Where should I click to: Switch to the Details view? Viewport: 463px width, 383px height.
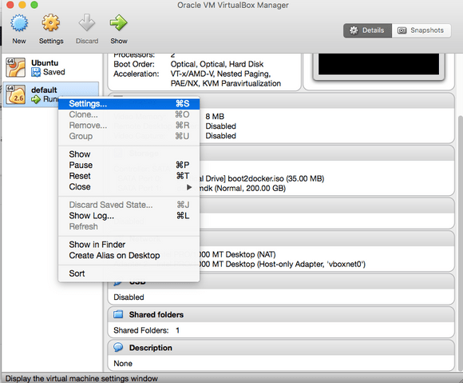[x=368, y=30]
